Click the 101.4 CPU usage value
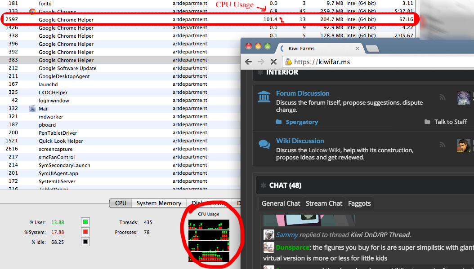The height and width of the screenshot is (269, 474). tap(270, 19)
